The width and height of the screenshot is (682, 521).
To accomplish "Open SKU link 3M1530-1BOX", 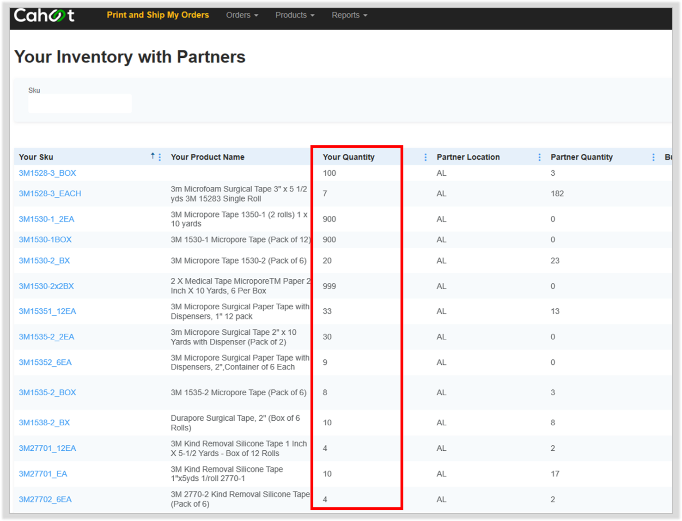I will click(x=45, y=239).
